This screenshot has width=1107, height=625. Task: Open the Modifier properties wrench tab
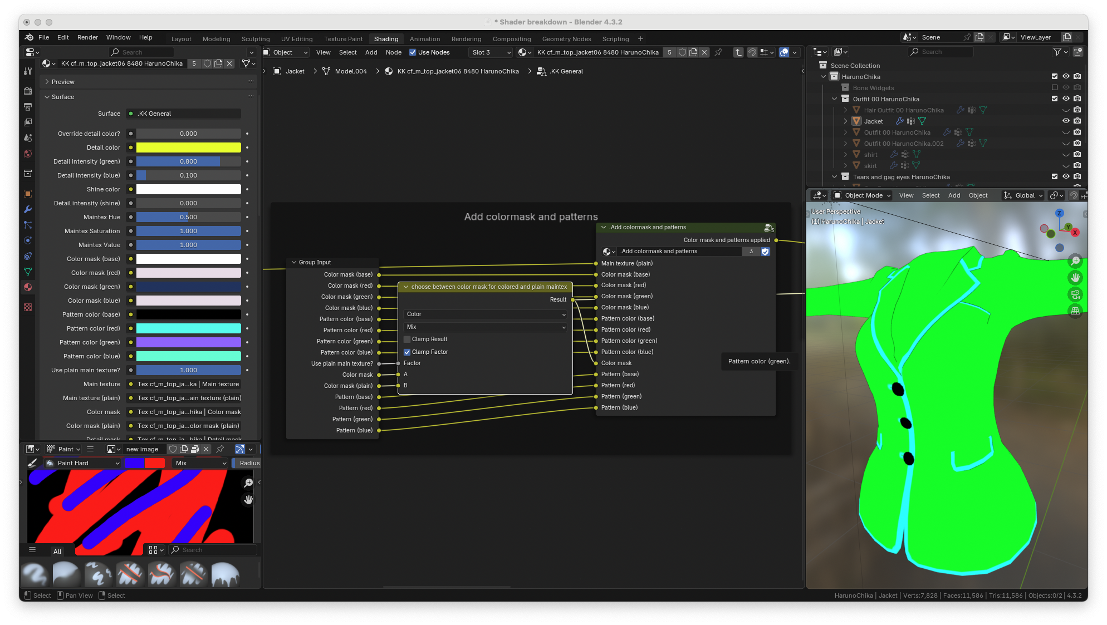28,209
